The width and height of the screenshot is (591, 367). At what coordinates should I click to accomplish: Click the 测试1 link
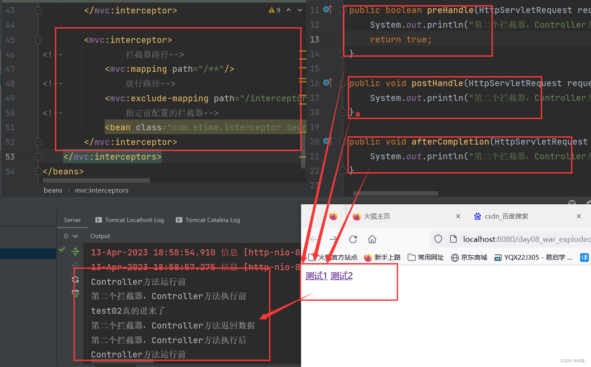pos(316,276)
